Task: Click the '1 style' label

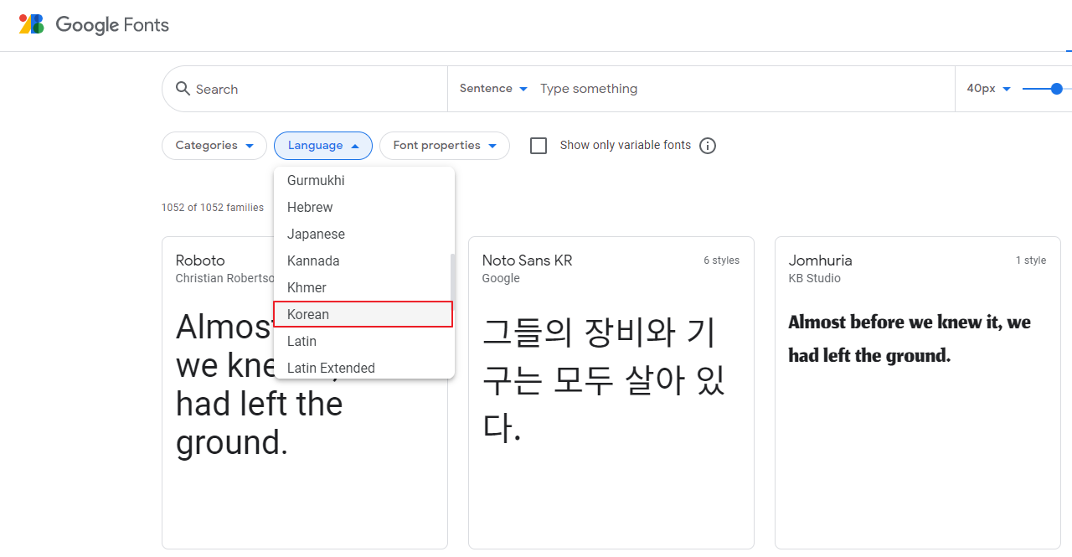Action: click(x=1031, y=260)
